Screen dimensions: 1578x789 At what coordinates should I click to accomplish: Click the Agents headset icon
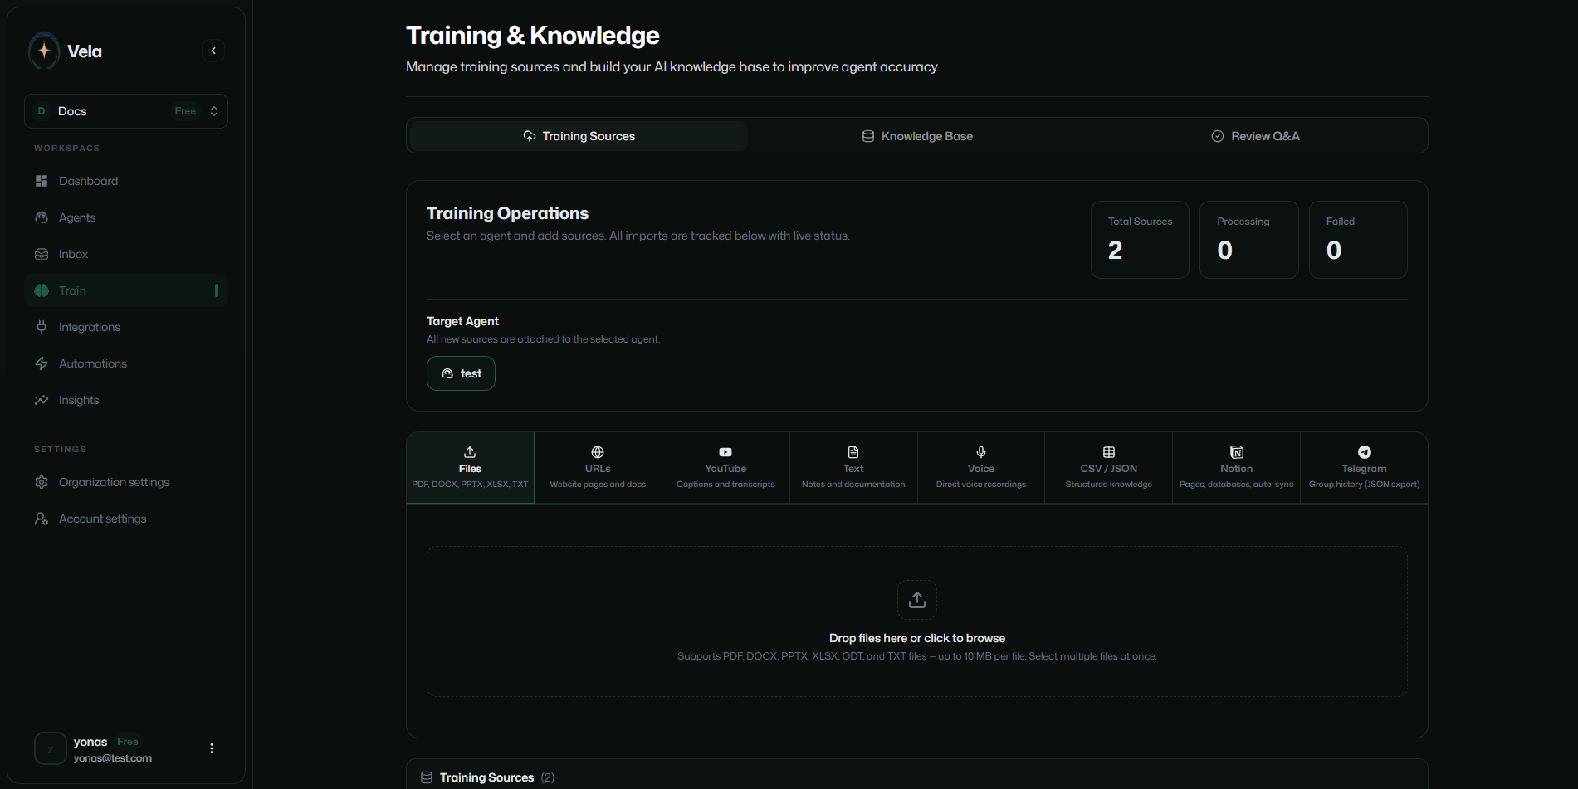[x=42, y=217]
